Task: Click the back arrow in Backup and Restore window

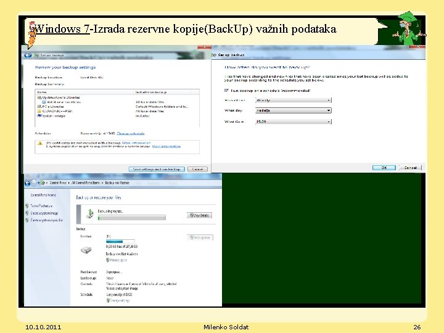Action: [x=28, y=183]
